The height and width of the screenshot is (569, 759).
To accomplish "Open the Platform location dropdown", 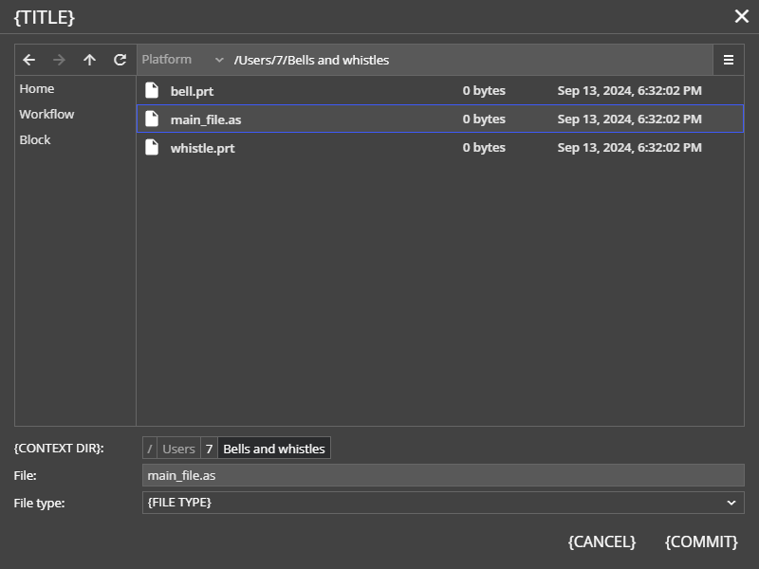I will coord(183,60).
